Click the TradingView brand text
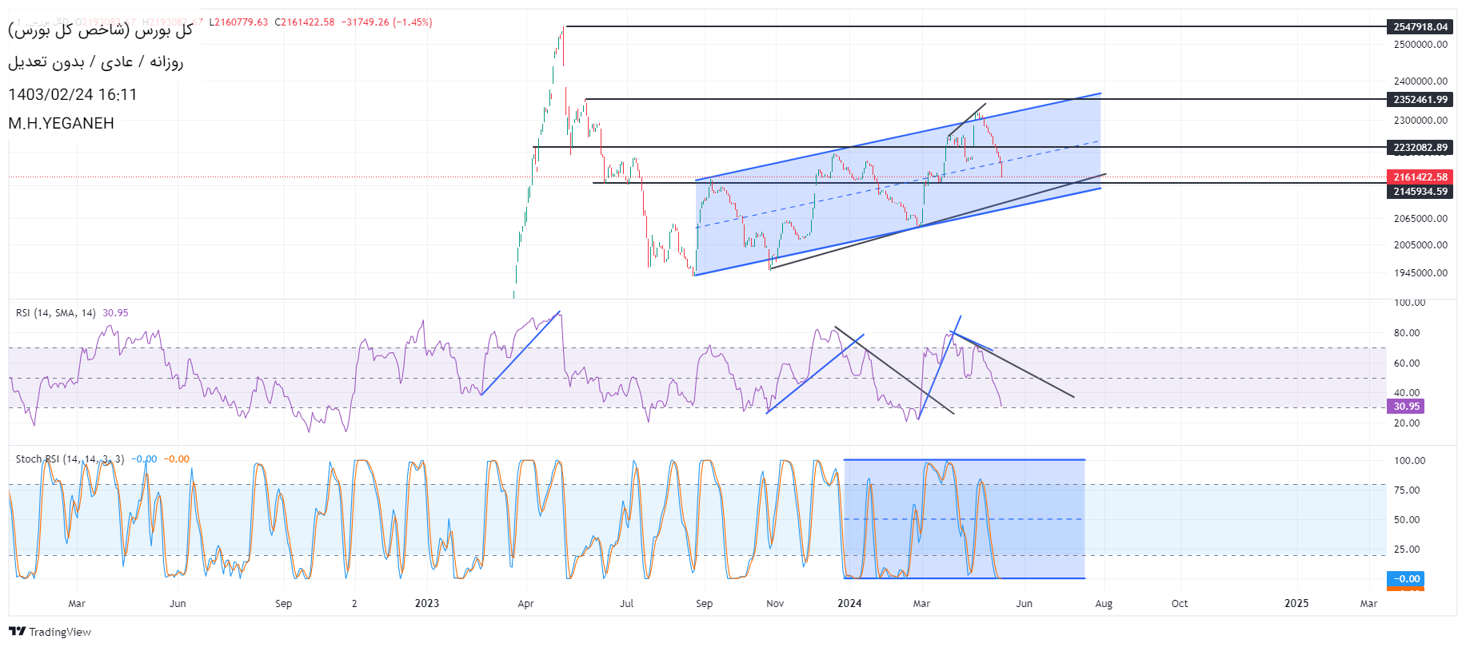 60,632
